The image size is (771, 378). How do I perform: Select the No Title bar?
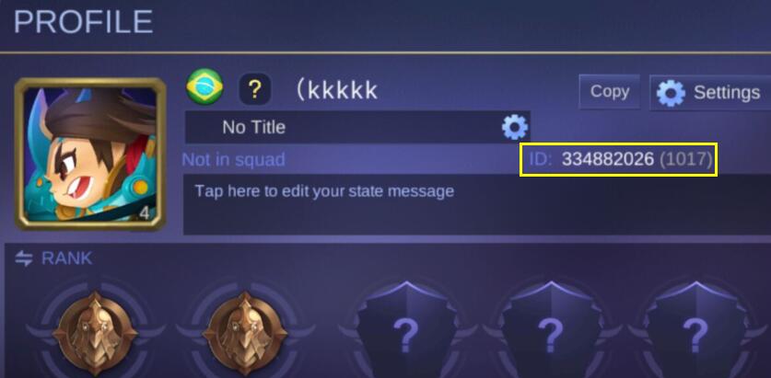357,127
